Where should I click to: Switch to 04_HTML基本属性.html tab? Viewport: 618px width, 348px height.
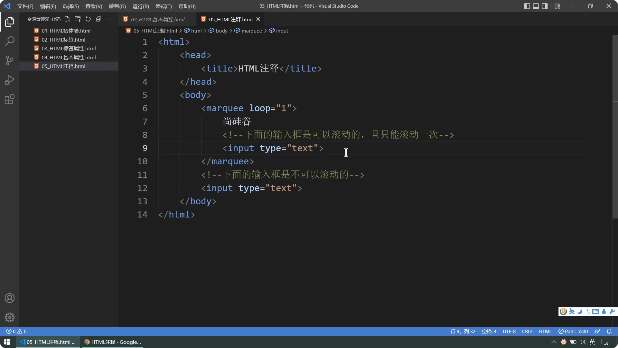(x=157, y=19)
